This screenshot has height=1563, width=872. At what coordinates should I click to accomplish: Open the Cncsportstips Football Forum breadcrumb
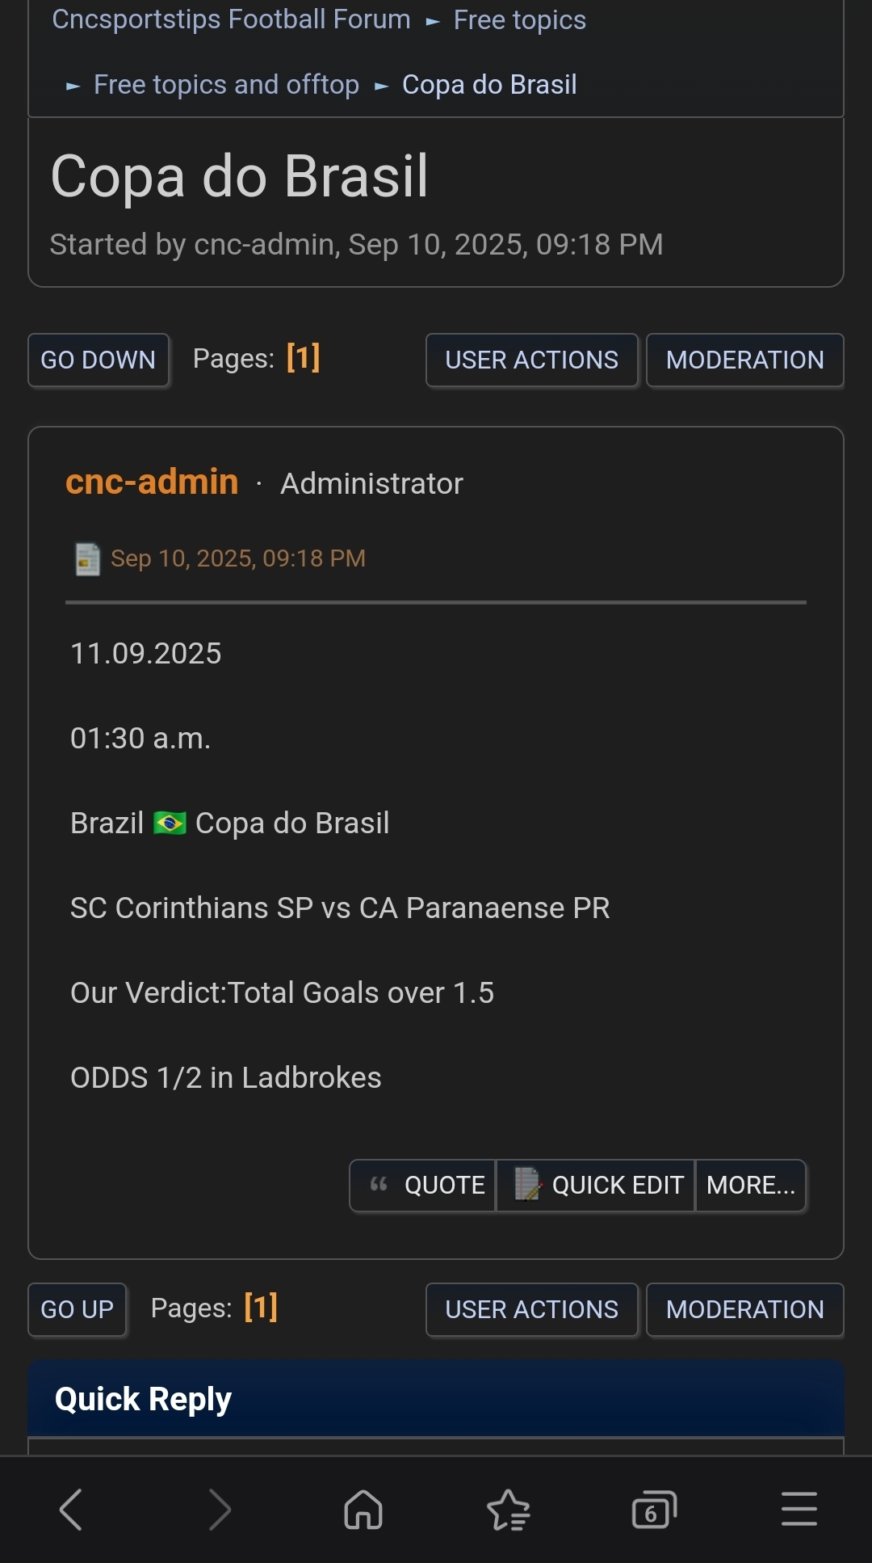pos(231,19)
